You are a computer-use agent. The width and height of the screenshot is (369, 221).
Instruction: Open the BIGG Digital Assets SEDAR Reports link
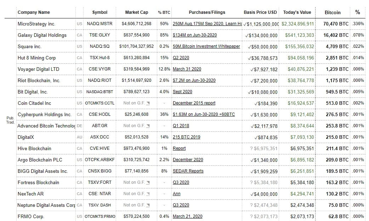(188, 171)
